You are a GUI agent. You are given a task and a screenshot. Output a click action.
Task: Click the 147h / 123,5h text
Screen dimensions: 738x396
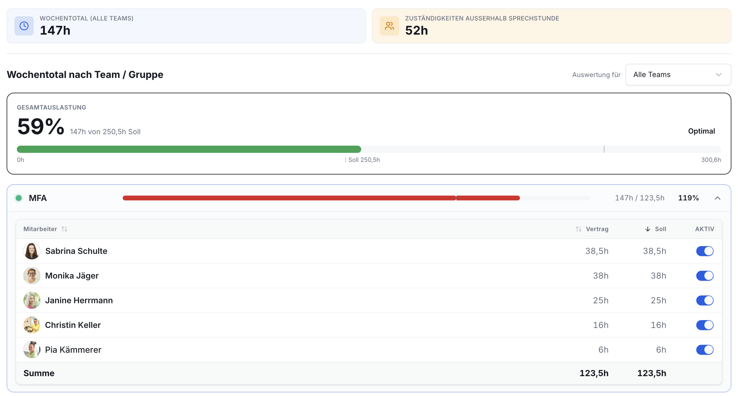click(x=640, y=198)
